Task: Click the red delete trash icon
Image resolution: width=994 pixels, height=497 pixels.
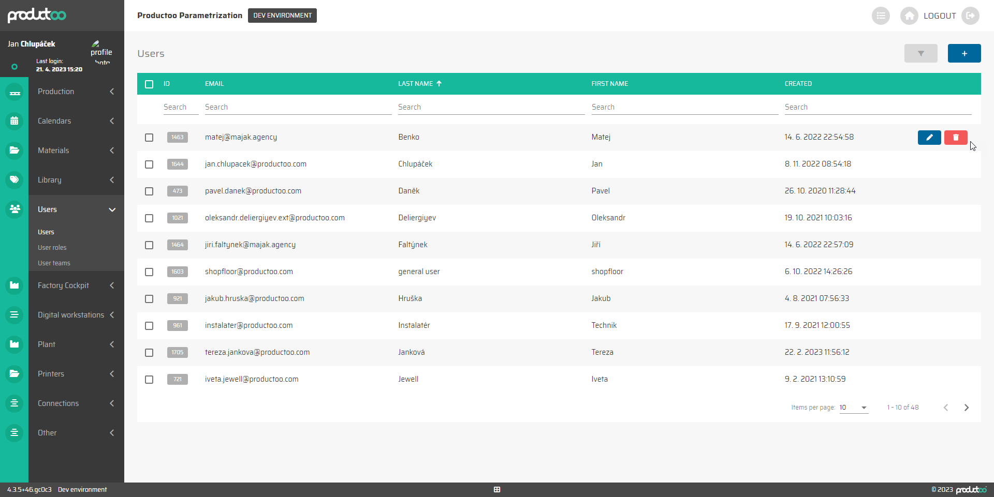Action: [955, 138]
